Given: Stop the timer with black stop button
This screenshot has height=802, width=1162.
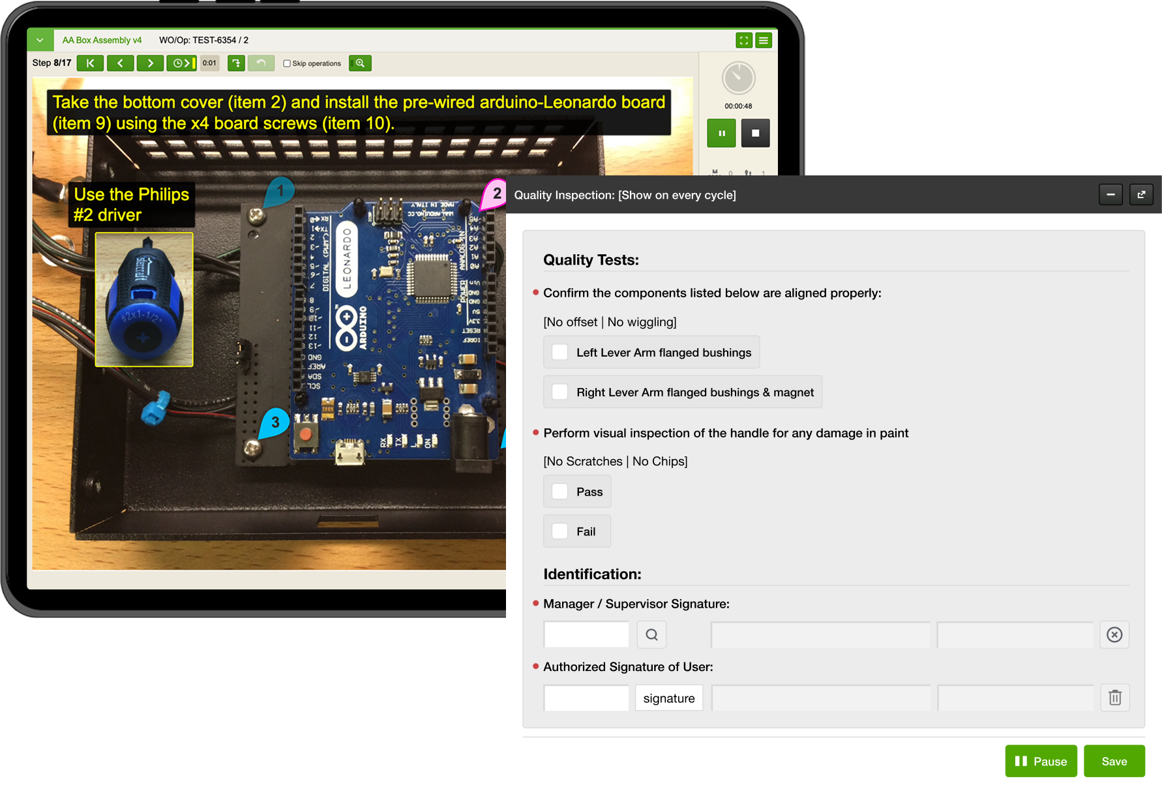Looking at the screenshot, I should click(x=755, y=133).
